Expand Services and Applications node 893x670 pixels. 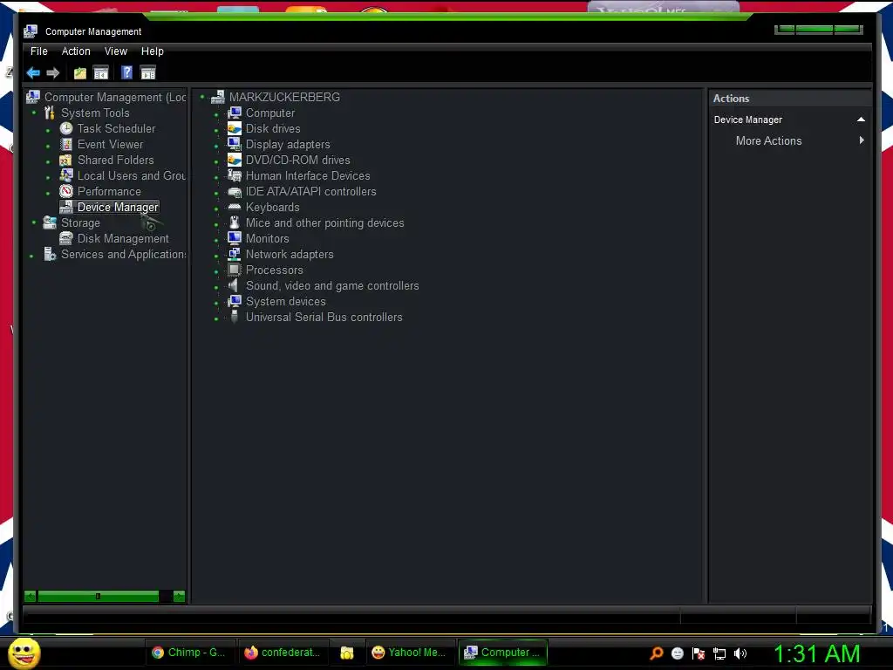(x=31, y=256)
